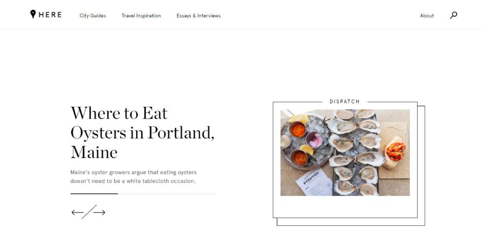Click the diagonal slash between the arrows

pyautogui.click(x=89, y=212)
